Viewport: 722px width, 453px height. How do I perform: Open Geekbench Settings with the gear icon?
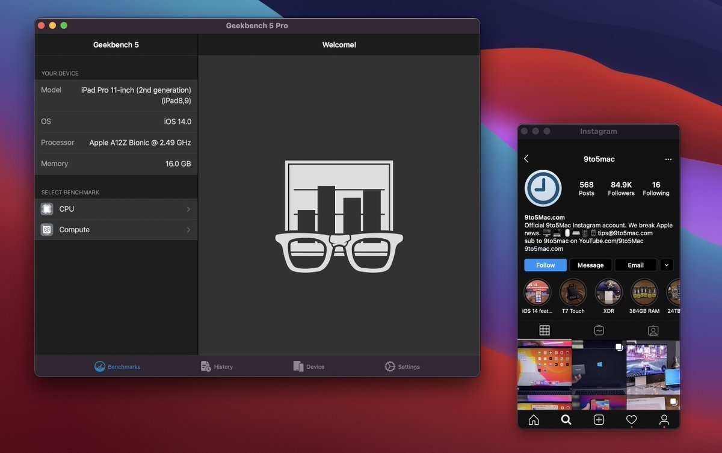pos(402,366)
